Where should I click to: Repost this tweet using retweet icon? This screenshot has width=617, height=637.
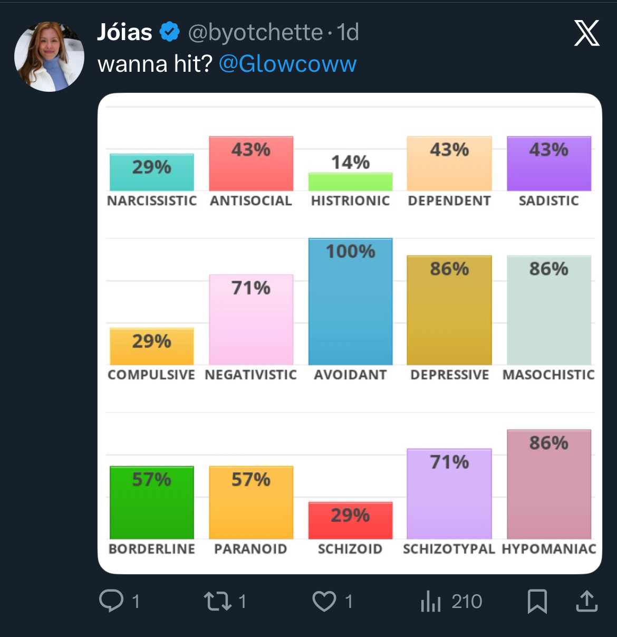[x=217, y=601]
